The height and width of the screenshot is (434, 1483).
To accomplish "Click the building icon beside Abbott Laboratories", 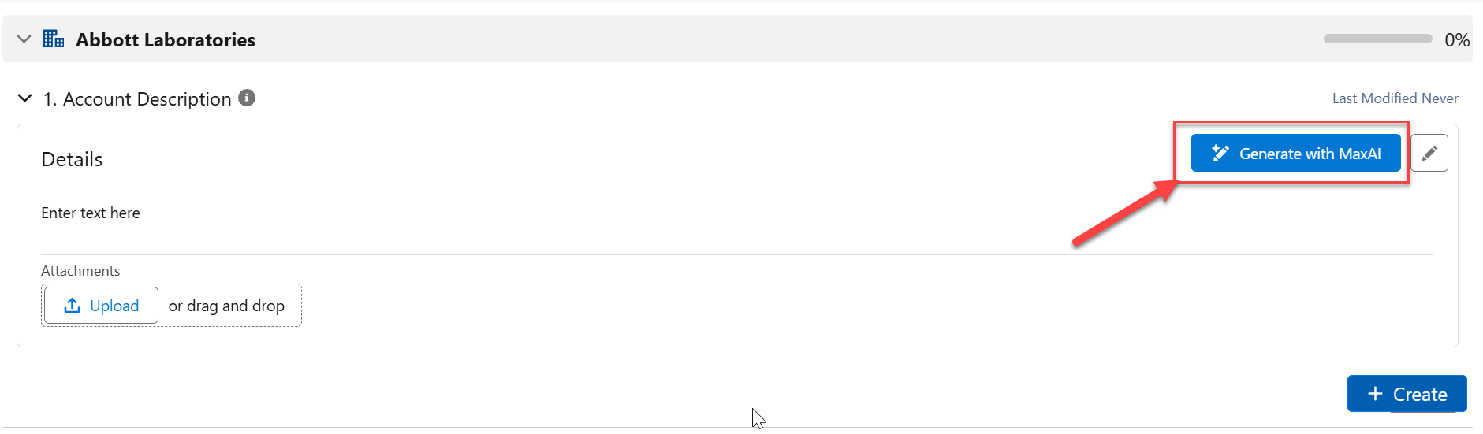I will click(x=54, y=39).
